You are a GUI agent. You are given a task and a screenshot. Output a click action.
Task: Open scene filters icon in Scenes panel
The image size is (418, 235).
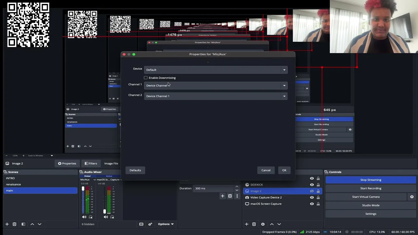(x=23, y=224)
